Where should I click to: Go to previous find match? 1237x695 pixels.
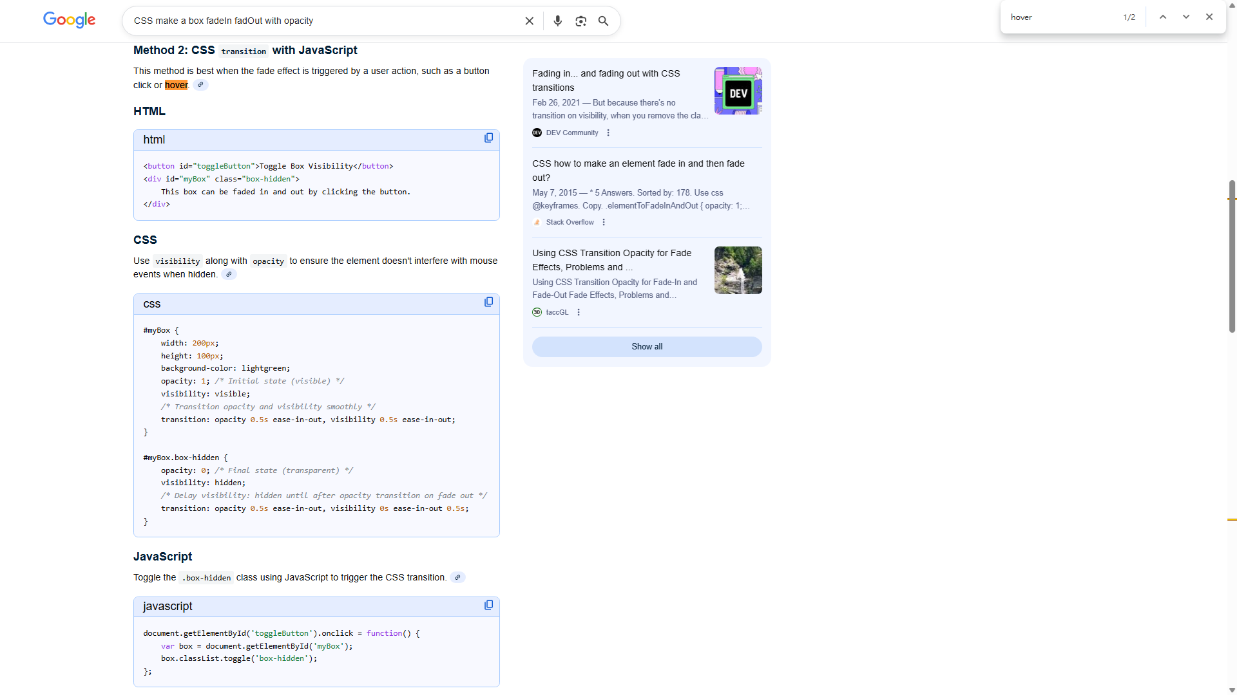(1163, 17)
